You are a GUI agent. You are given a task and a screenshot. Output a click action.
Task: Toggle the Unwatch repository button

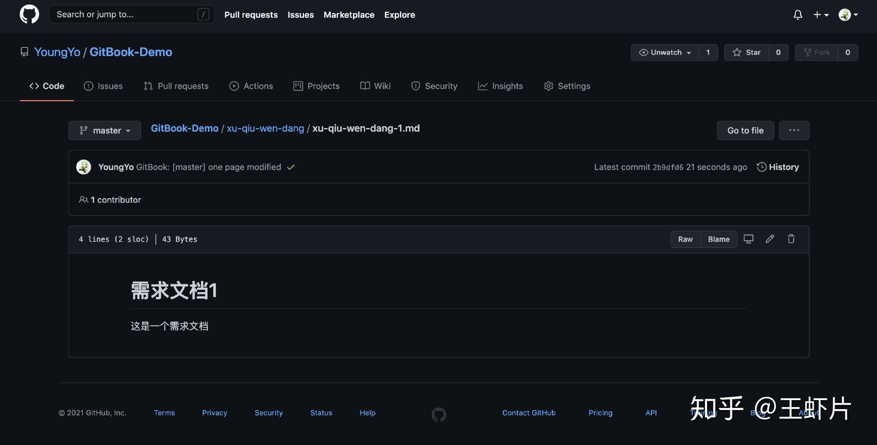click(665, 52)
